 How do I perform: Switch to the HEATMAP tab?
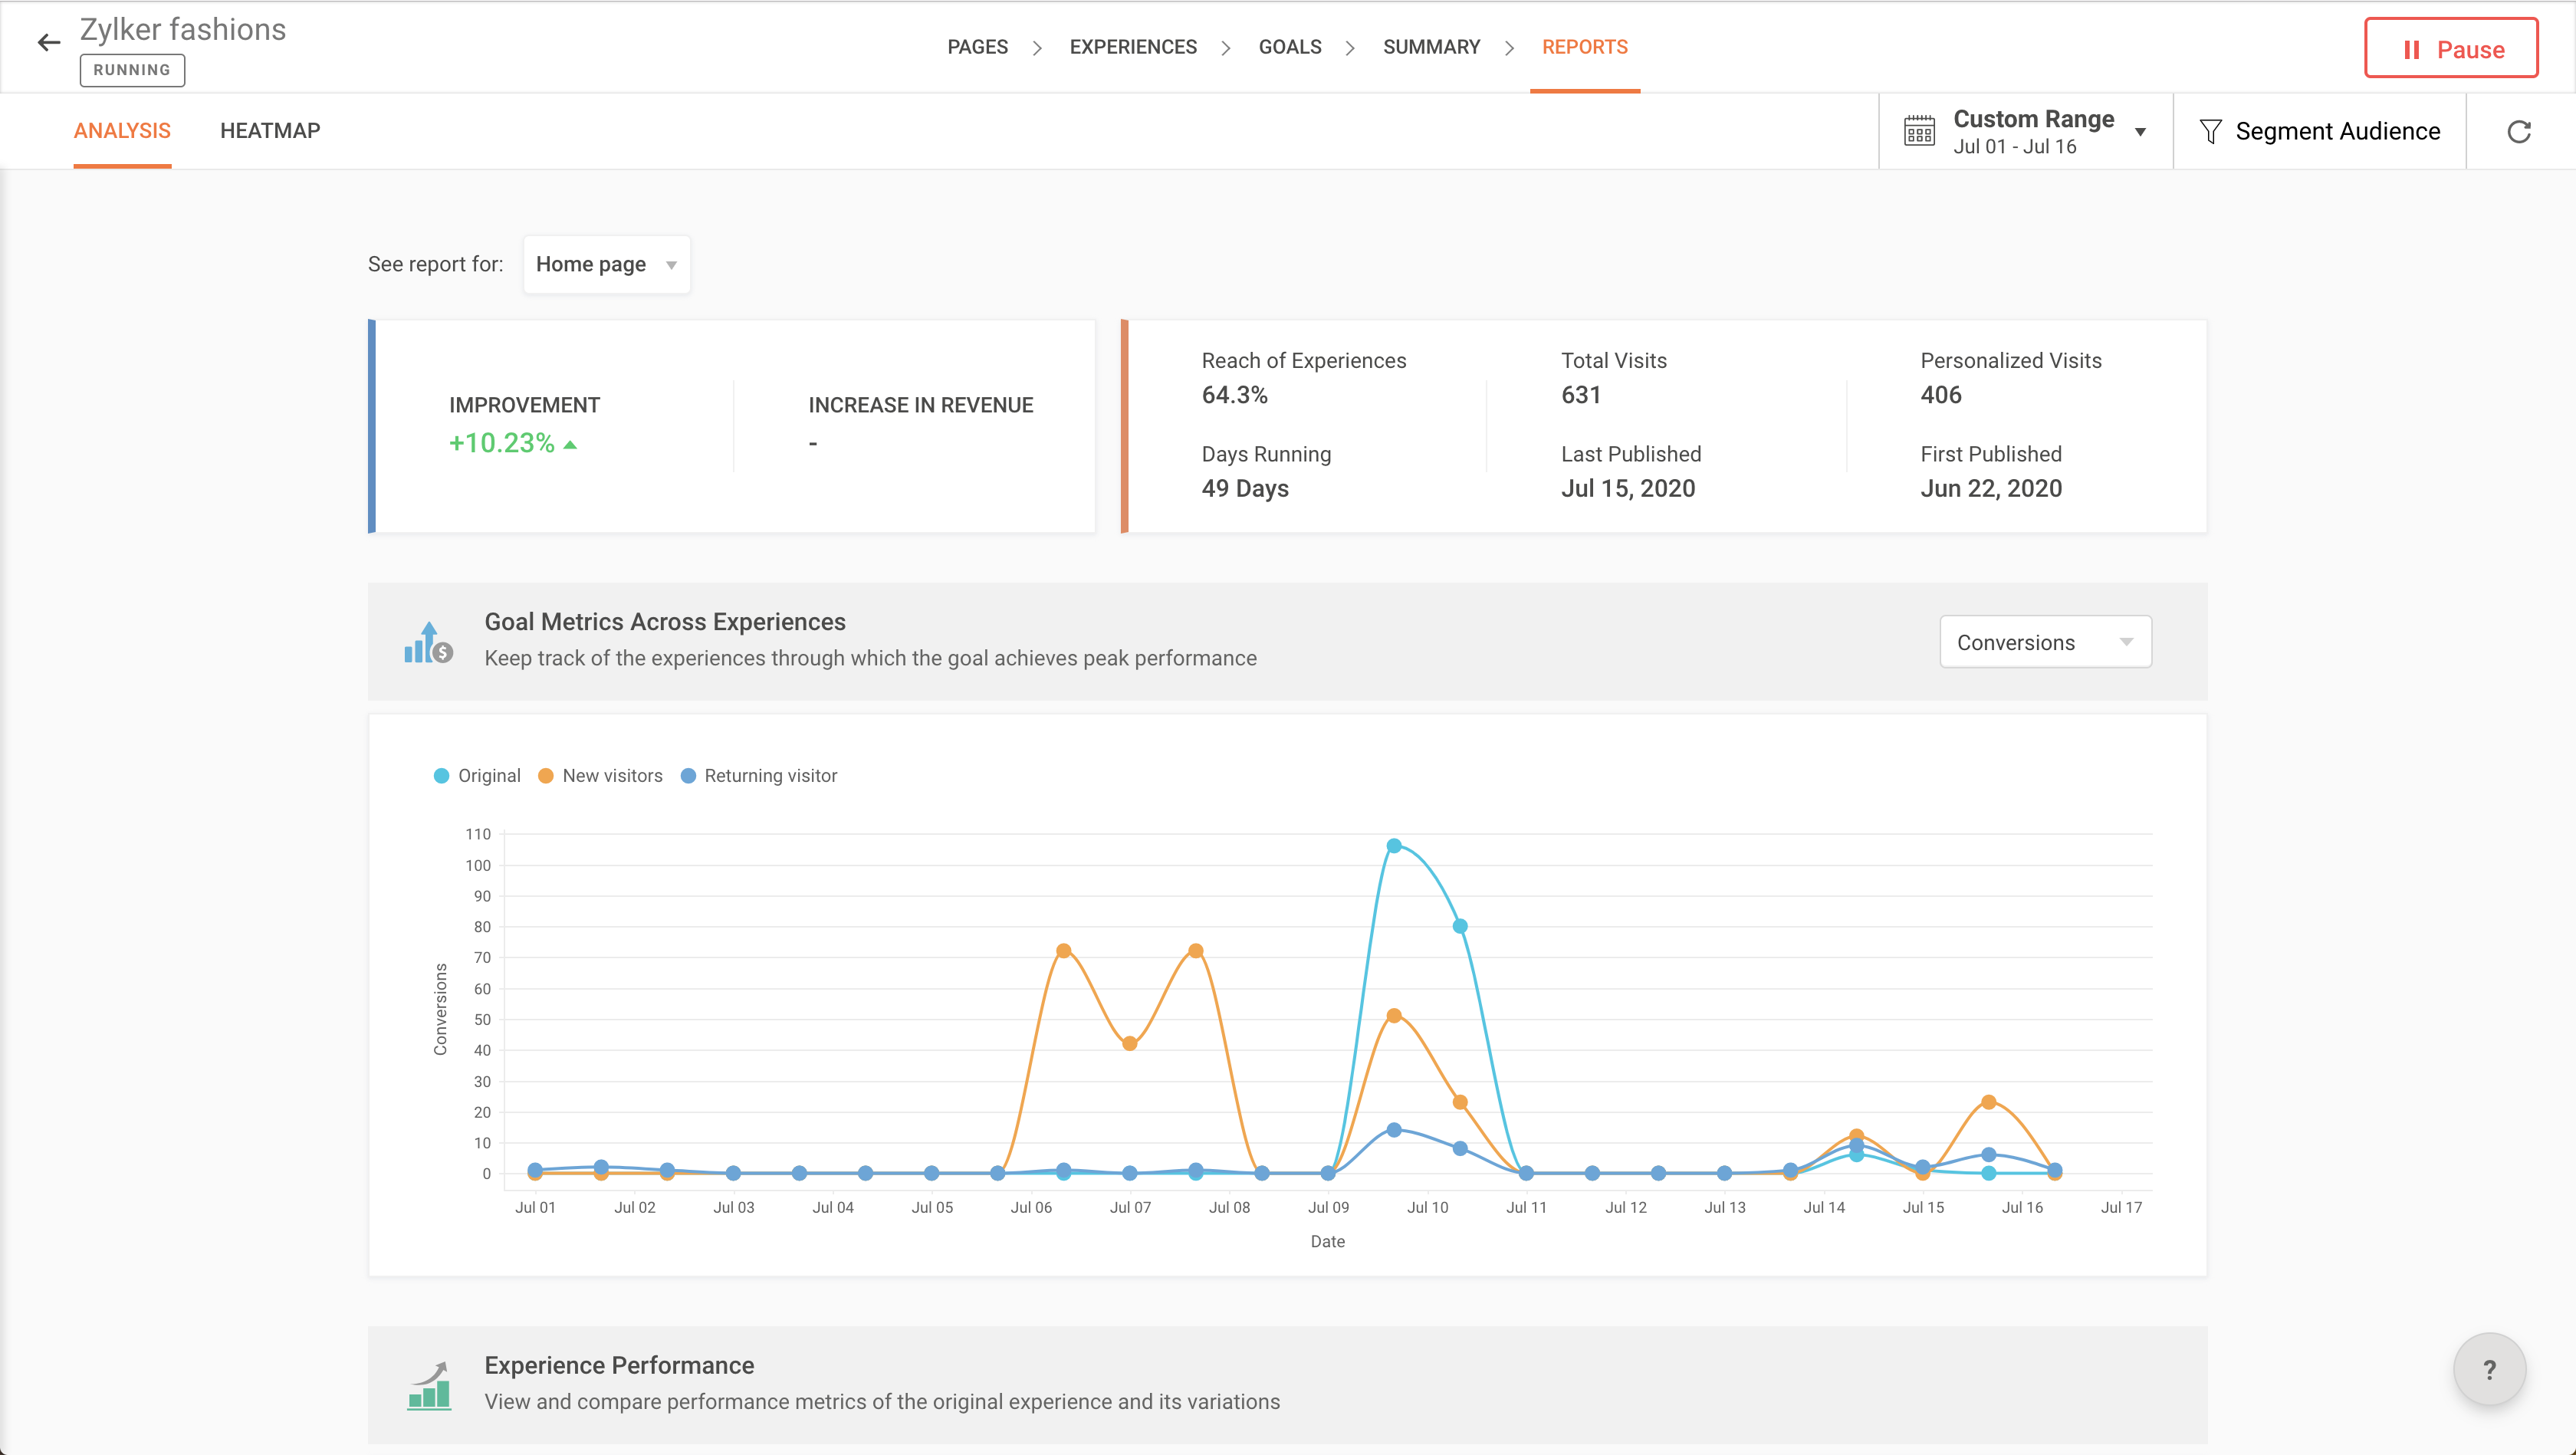click(270, 131)
